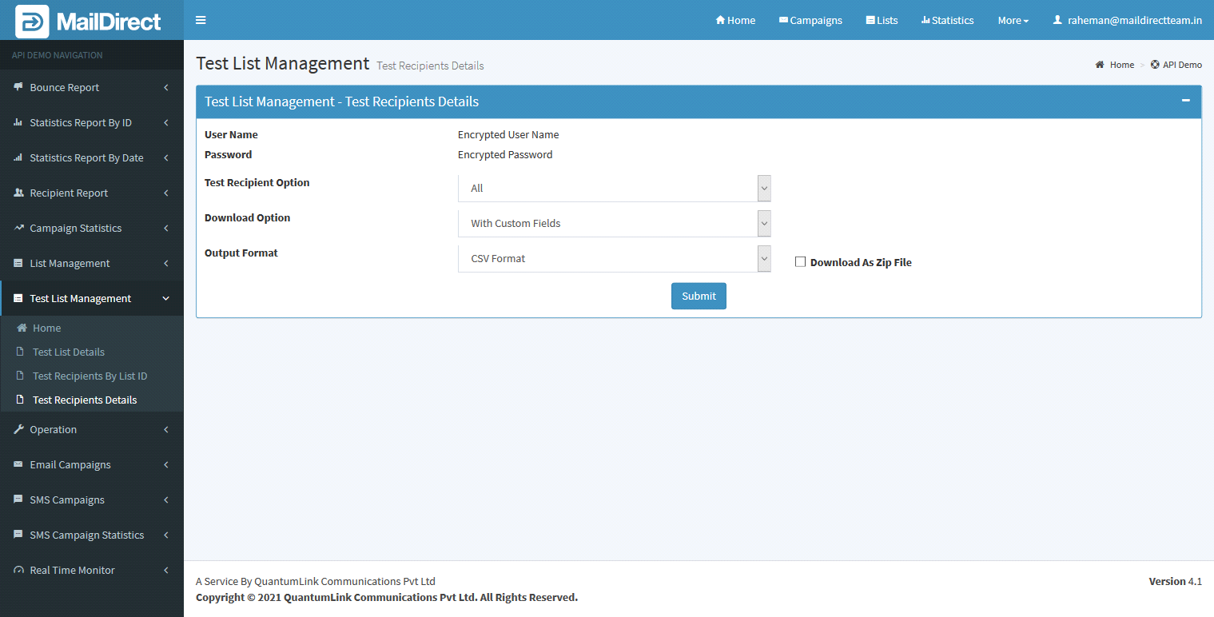The width and height of the screenshot is (1214, 617).
Task: Open Campaigns in the top navigation
Action: (x=810, y=21)
